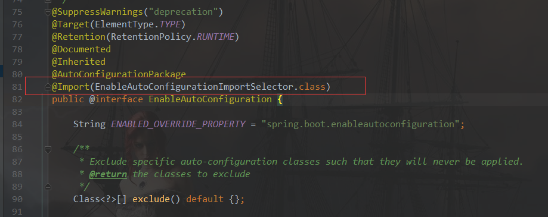Click line number 80 in the gutter
The height and width of the screenshot is (217, 548).
click(x=17, y=74)
